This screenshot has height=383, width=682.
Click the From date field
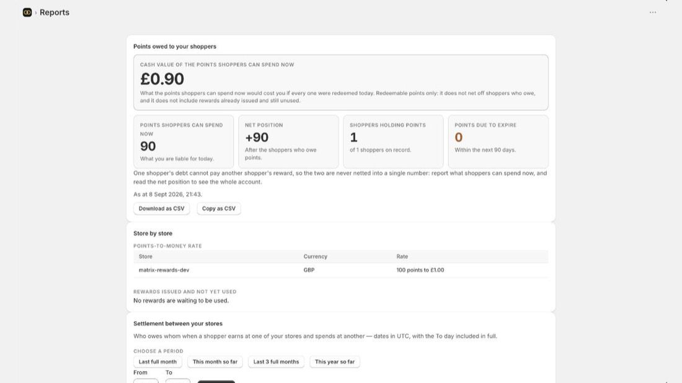pos(146,381)
